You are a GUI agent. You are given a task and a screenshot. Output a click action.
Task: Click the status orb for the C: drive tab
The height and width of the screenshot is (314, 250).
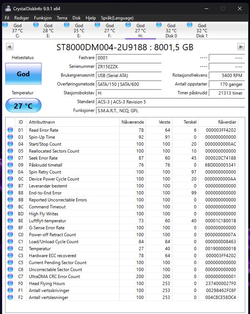[x=5, y=25]
